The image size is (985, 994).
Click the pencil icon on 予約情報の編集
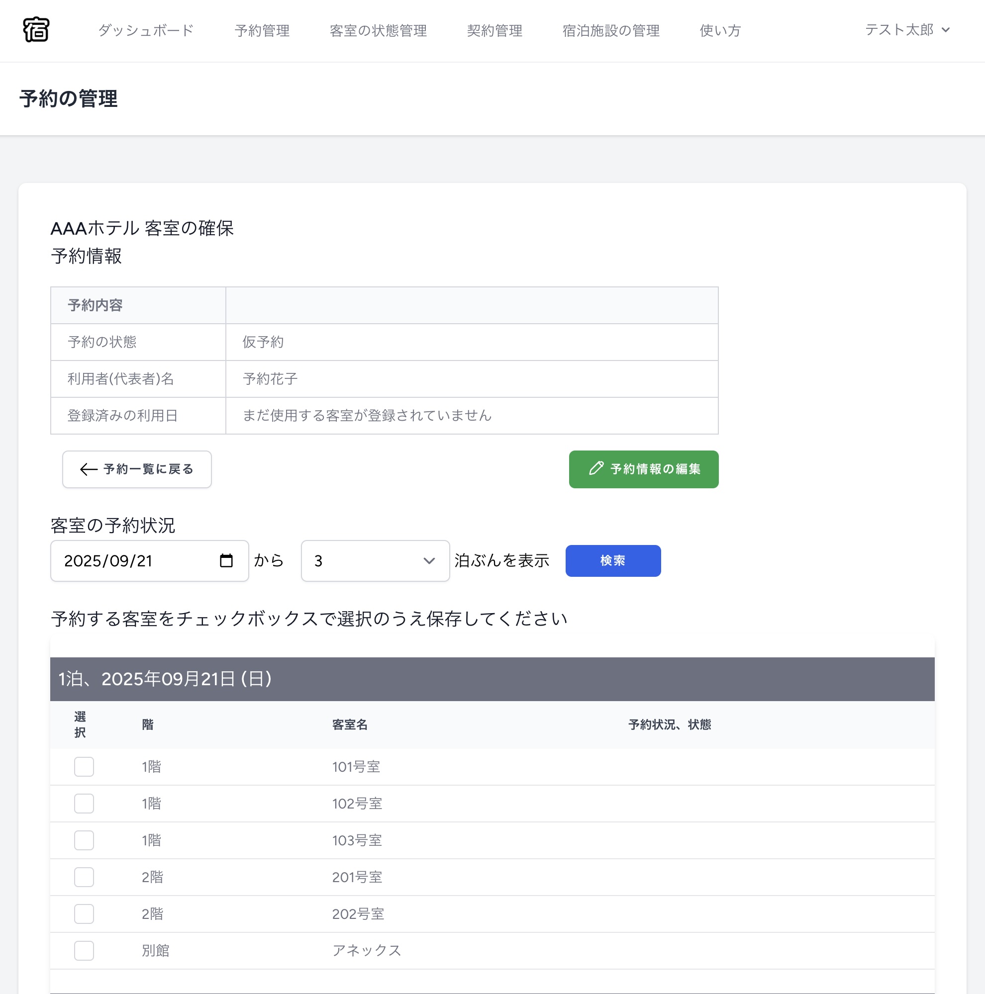tap(595, 469)
